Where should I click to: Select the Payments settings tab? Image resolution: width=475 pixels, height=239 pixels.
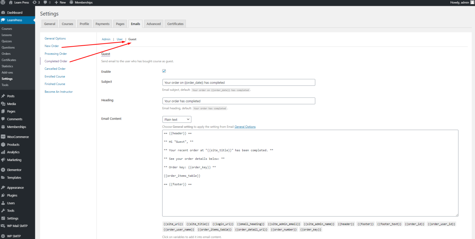pyautogui.click(x=102, y=23)
